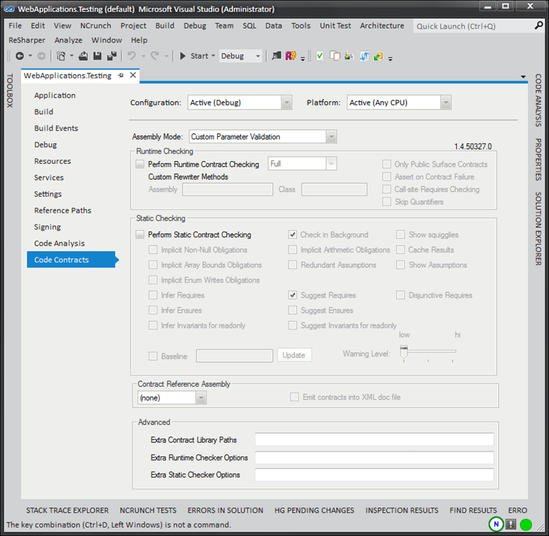Toggle Infer Ensures checkbox
Image resolution: width=549 pixels, height=536 pixels.
(x=153, y=310)
